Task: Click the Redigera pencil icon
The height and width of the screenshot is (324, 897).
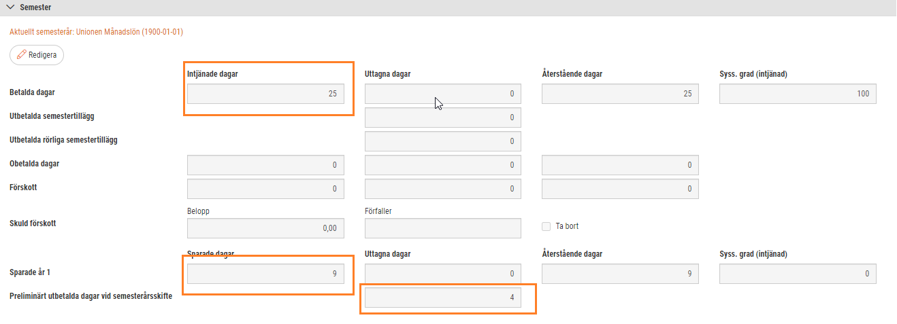Action: point(22,55)
